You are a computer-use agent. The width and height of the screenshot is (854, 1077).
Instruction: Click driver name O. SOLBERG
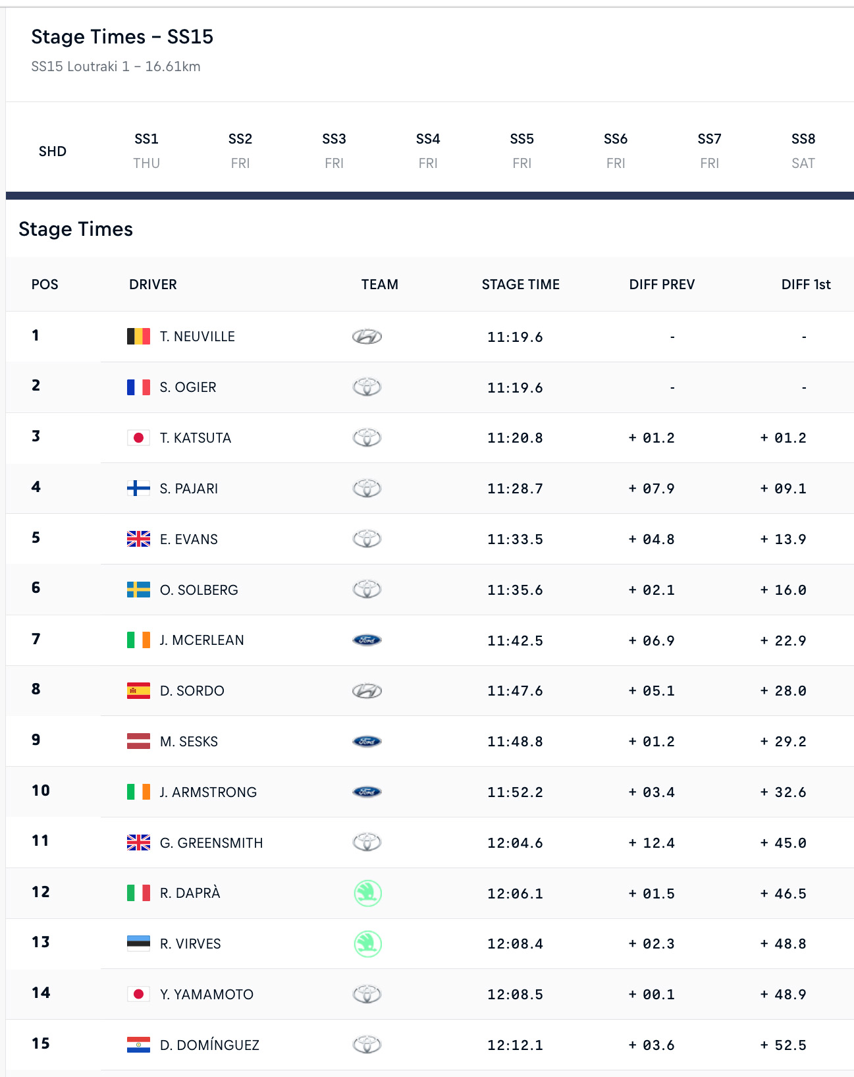point(199,590)
